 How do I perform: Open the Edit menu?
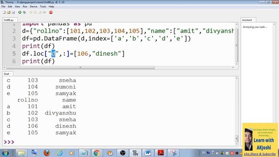10,7
